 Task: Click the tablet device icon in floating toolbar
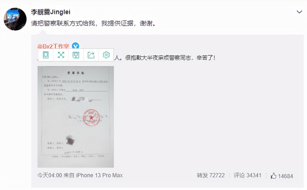tap(46, 55)
